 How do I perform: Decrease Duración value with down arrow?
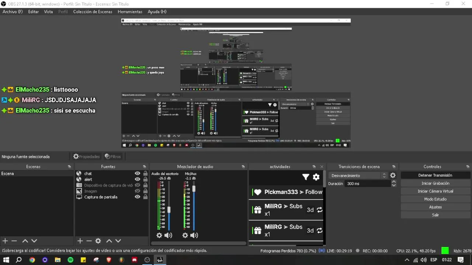click(394, 185)
